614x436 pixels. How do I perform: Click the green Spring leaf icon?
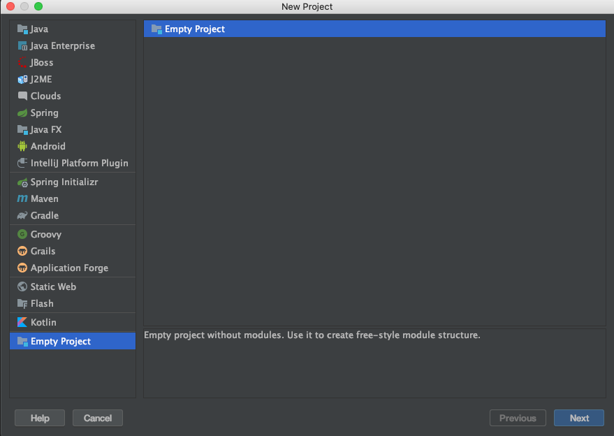point(22,112)
